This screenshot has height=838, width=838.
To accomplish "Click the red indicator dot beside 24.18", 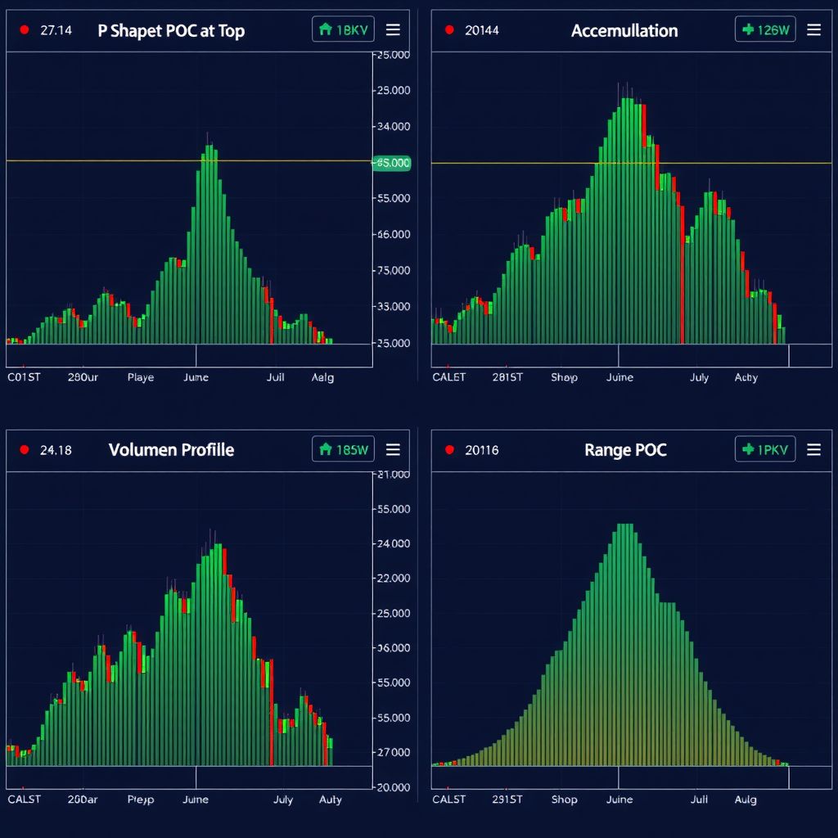I will click(x=25, y=449).
